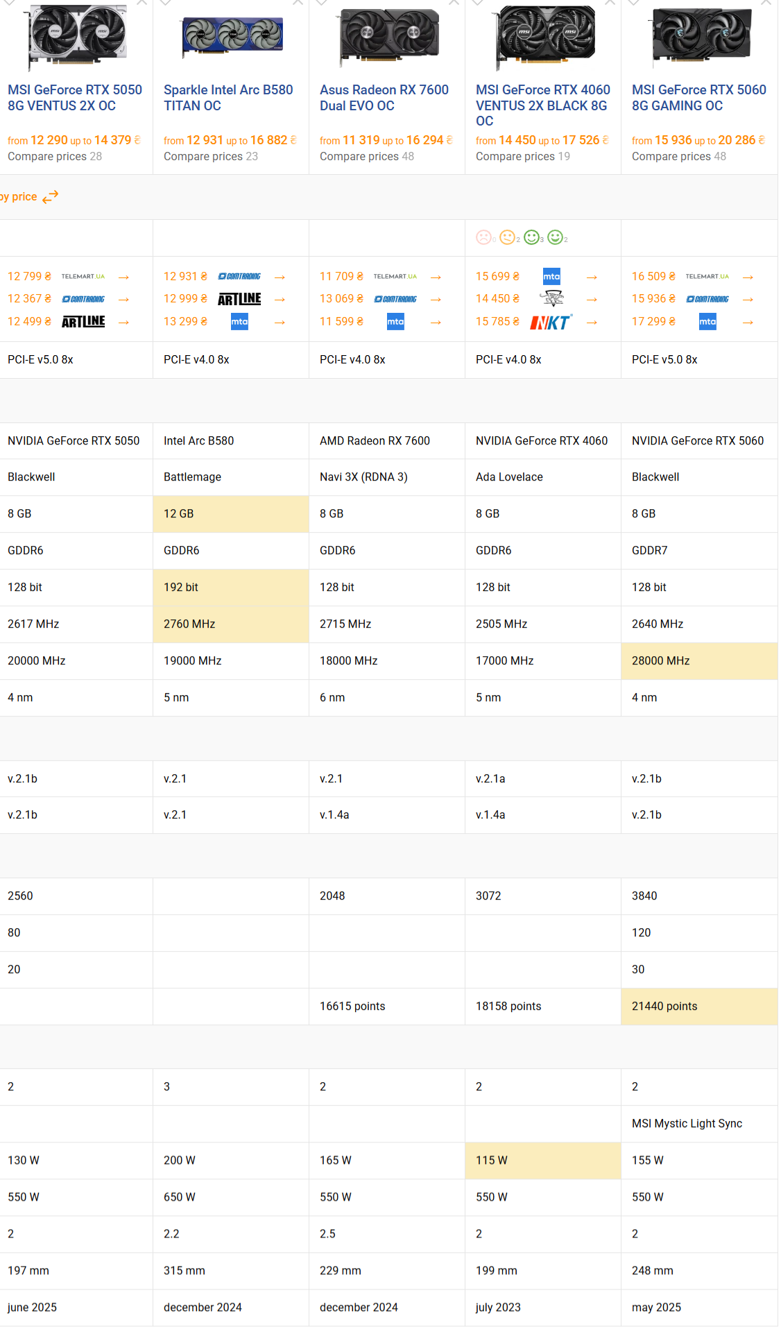The height and width of the screenshot is (1336, 781).
Task: Click the arrow in the 11 599 ₴ offer row
Action: tap(436, 323)
